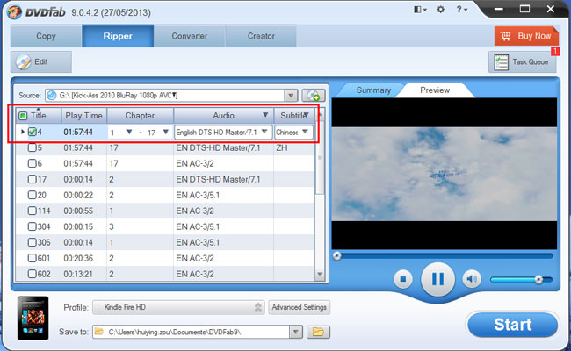The image size is (571, 351).
Task: Check title 601 checkbox
Action: point(33,258)
